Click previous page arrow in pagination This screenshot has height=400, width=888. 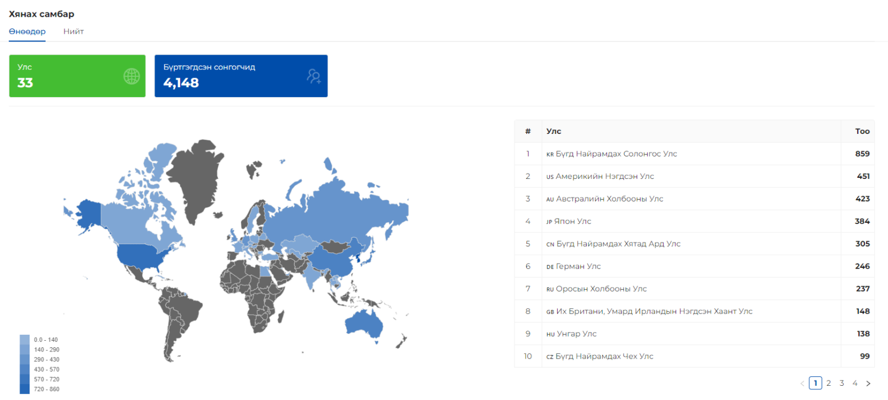pyautogui.click(x=802, y=383)
